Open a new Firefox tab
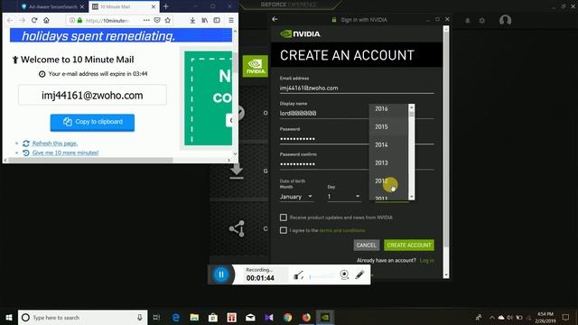 [x=166, y=6]
